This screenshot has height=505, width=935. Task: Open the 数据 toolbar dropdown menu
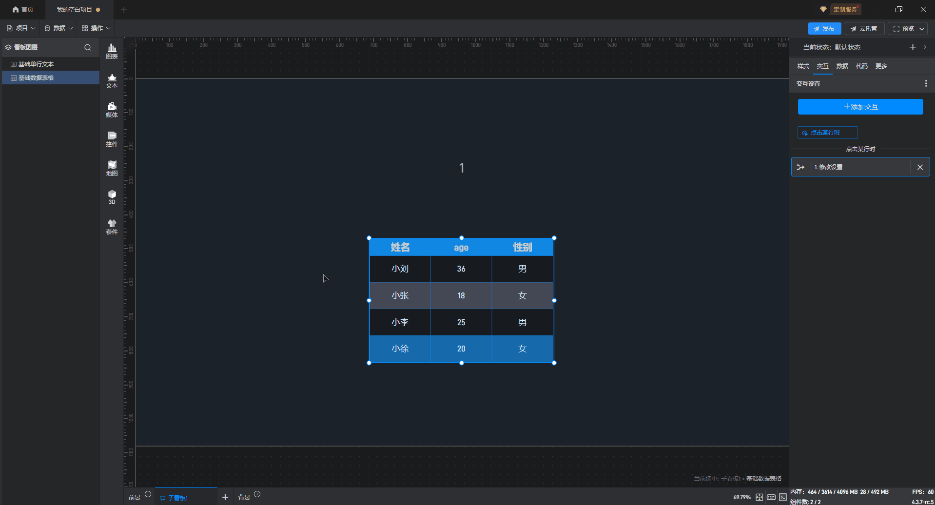(58, 28)
